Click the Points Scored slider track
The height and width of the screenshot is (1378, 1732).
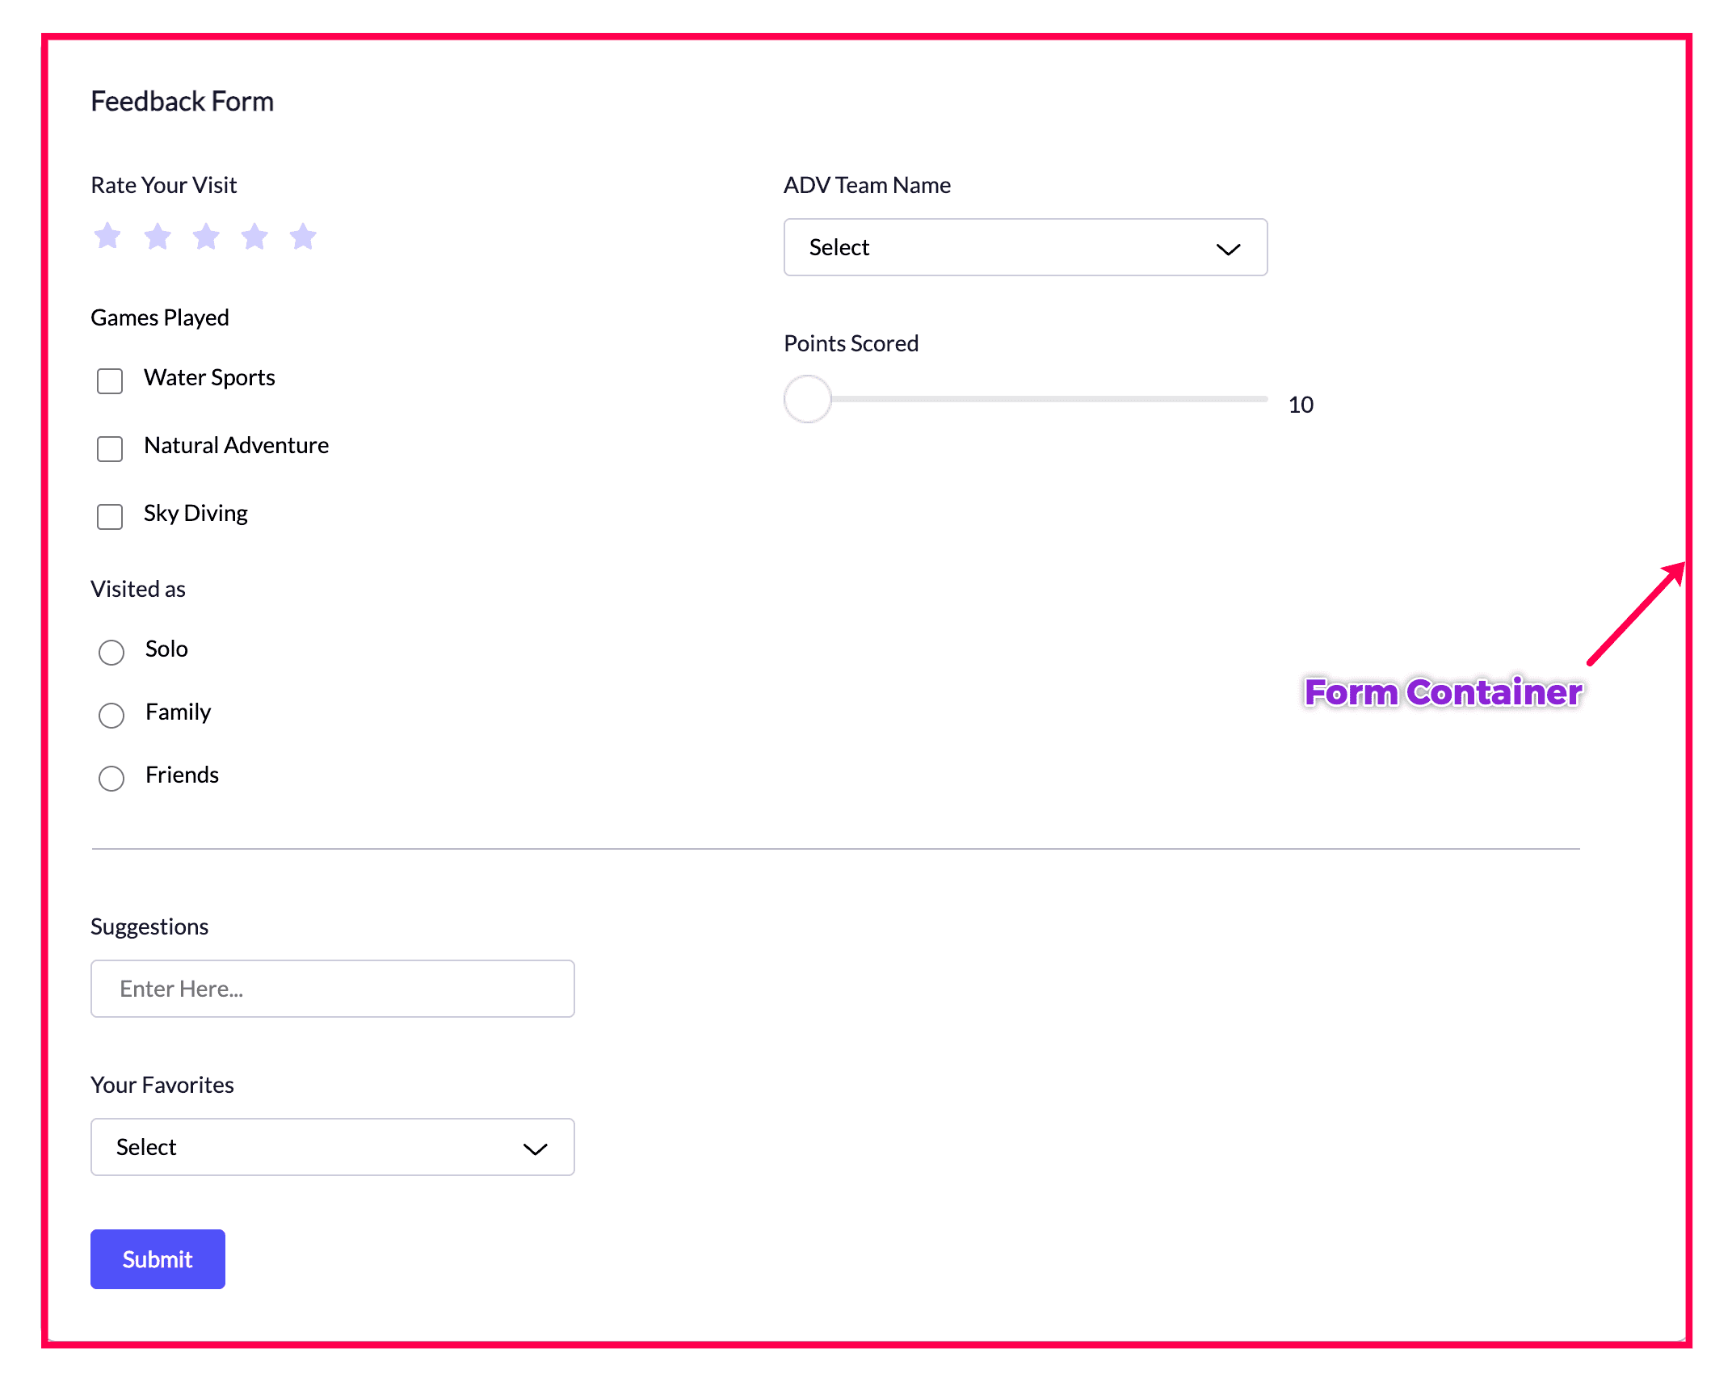click(1050, 399)
